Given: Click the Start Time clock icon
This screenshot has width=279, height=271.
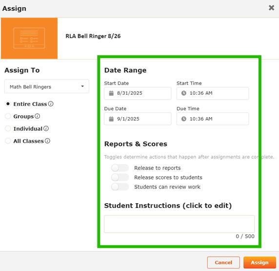Looking at the screenshot, I should [183, 93].
